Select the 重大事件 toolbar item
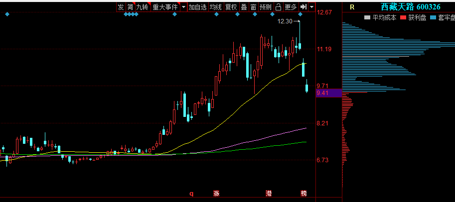This screenshot has width=455, height=202. tap(165, 7)
